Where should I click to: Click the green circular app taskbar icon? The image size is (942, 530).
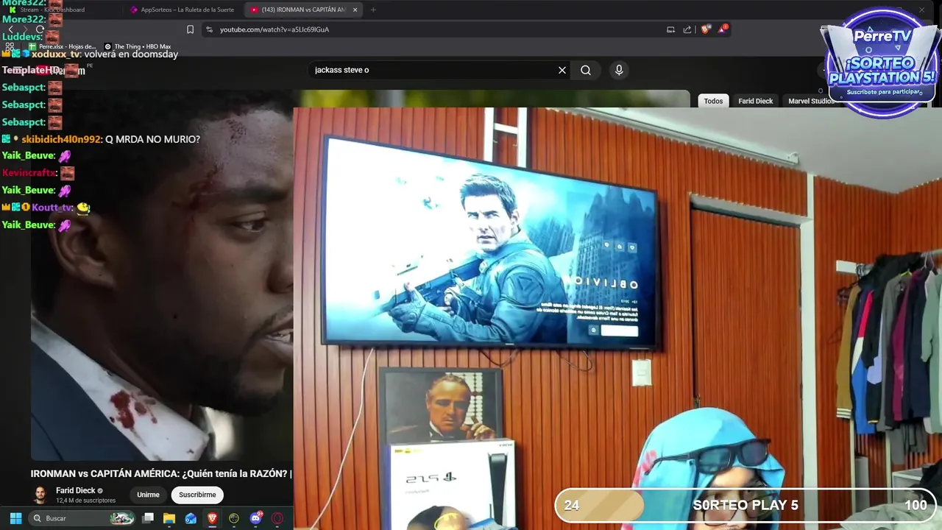point(234,518)
